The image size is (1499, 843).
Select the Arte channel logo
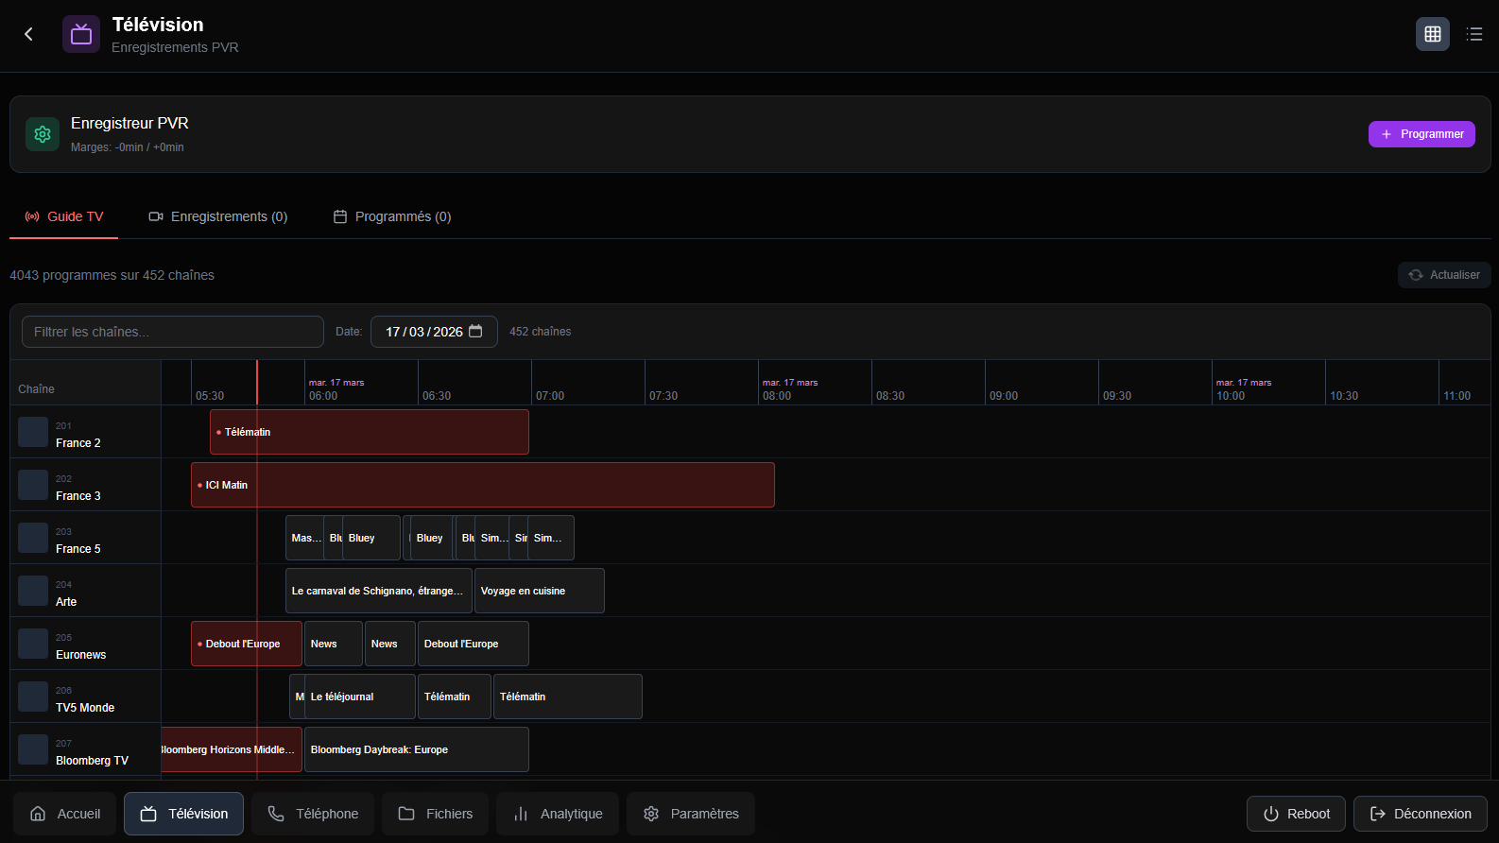tap(33, 591)
